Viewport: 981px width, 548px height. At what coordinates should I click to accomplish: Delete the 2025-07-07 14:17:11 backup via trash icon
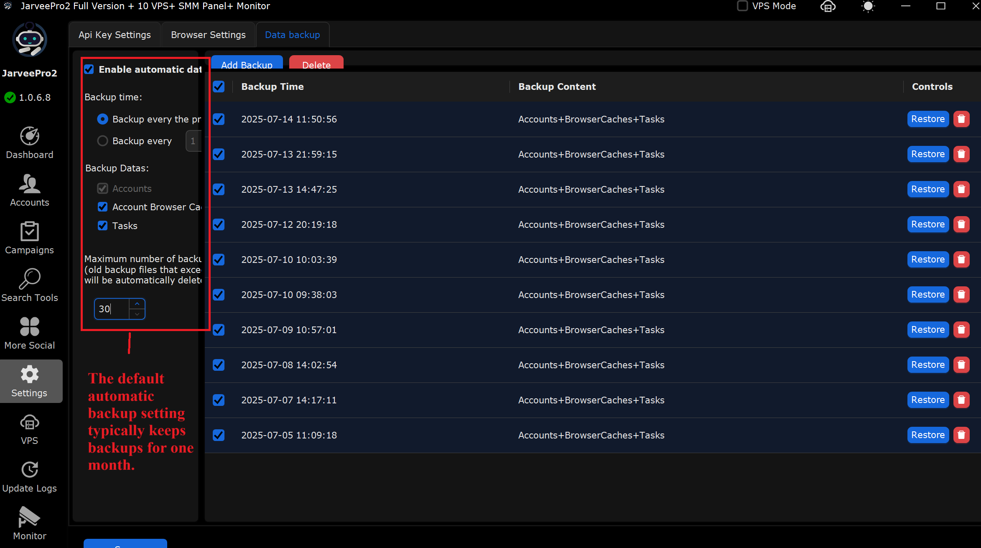pos(961,400)
